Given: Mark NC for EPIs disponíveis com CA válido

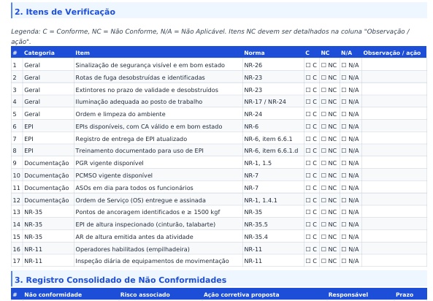Looking at the screenshot, I should (323, 126).
